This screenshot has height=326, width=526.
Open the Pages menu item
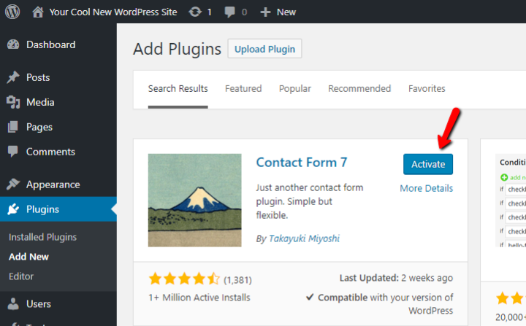pyautogui.click(x=39, y=127)
